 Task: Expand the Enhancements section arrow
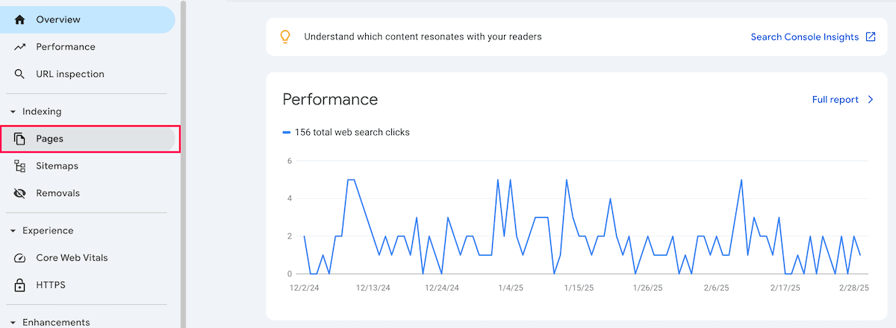13,323
